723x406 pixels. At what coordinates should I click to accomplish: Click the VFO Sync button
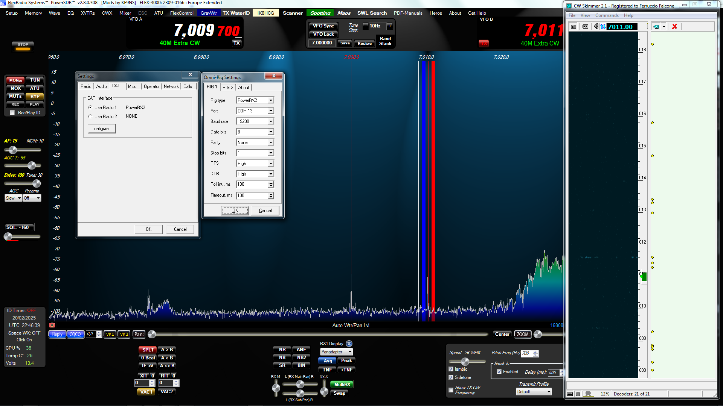pyautogui.click(x=323, y=26)
